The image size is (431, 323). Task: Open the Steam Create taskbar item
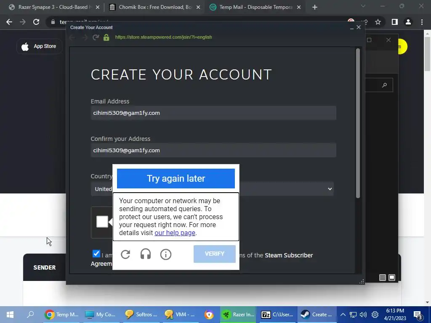pyautogui.click(x=317, y=315)
